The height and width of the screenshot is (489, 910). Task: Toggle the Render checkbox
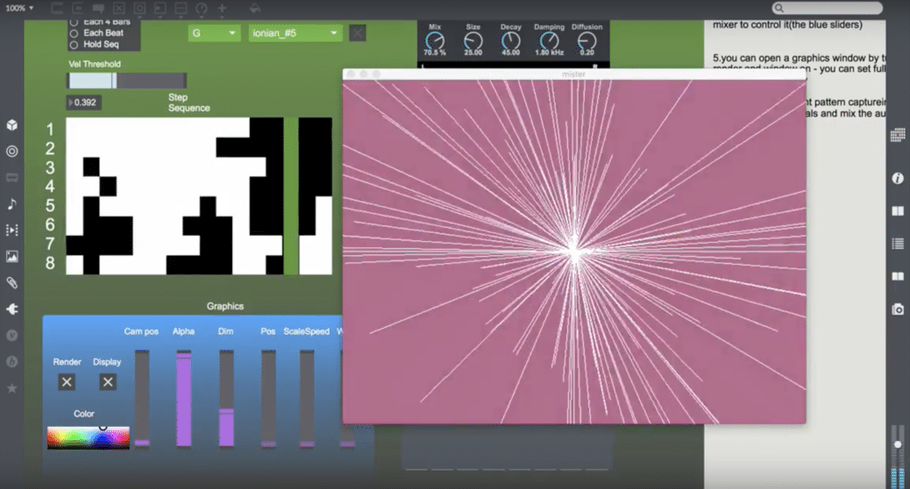67,382
